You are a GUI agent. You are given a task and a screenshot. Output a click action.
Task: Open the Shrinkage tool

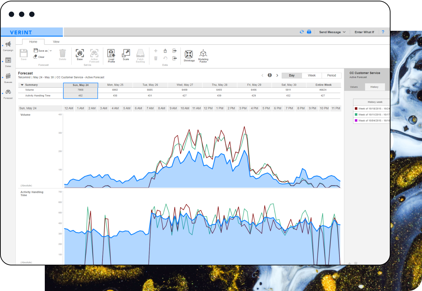pyautogui.click(x=189, y=55)
